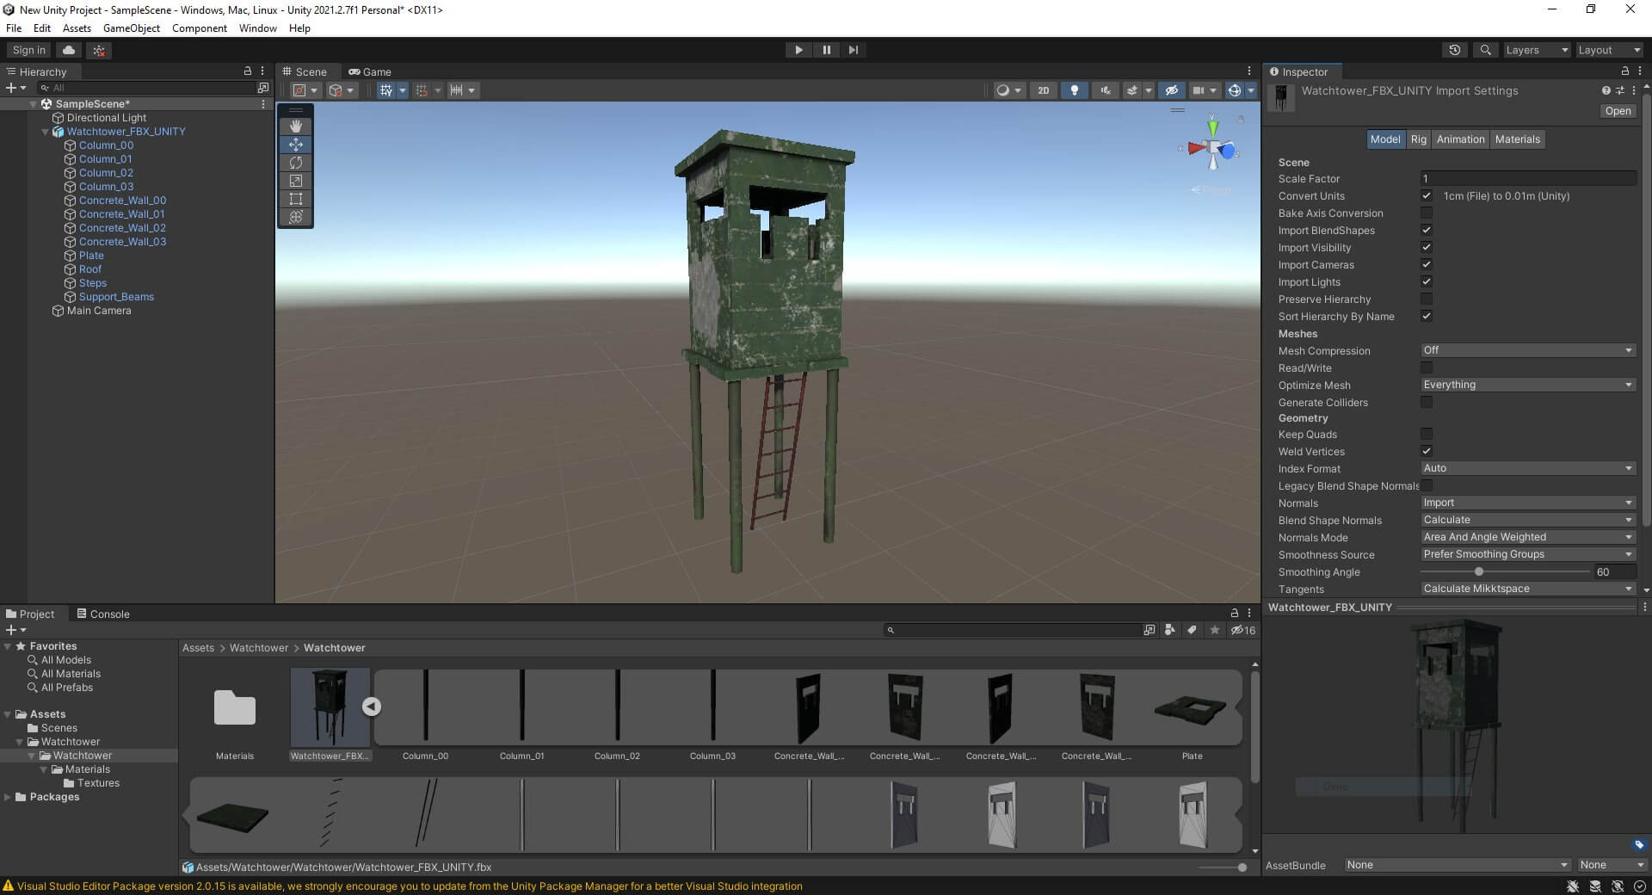This screenshot has width=1652, height=895.
Task: Open the GameObject menu
Action: pos(131,28)
